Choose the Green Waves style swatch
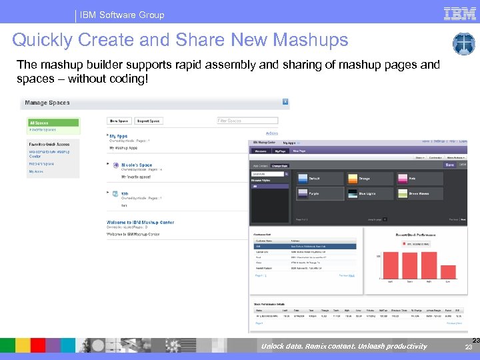 [x=420, y=193]
